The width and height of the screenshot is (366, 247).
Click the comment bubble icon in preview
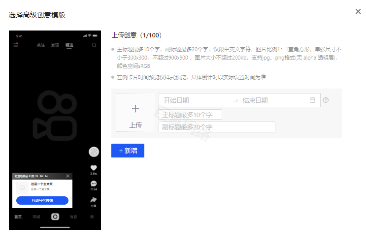tap(94, 184)
